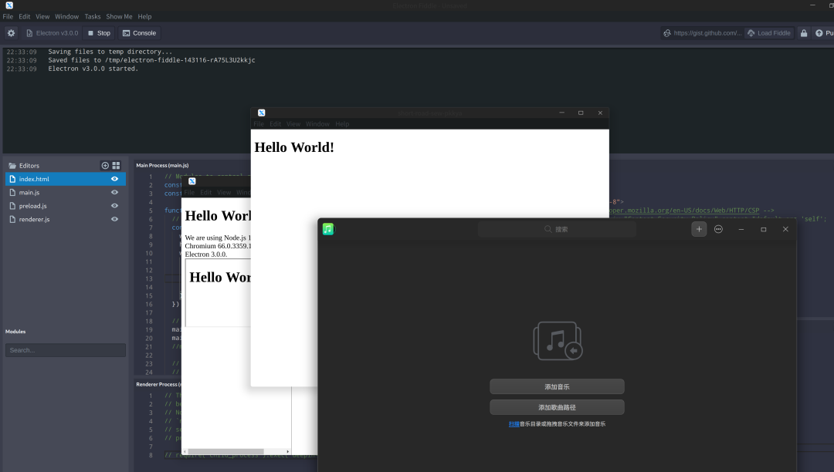The image size is (834, 472).
Task: Click the 'Saving files to temp directory...' line
Action: (x=110, y=52)
